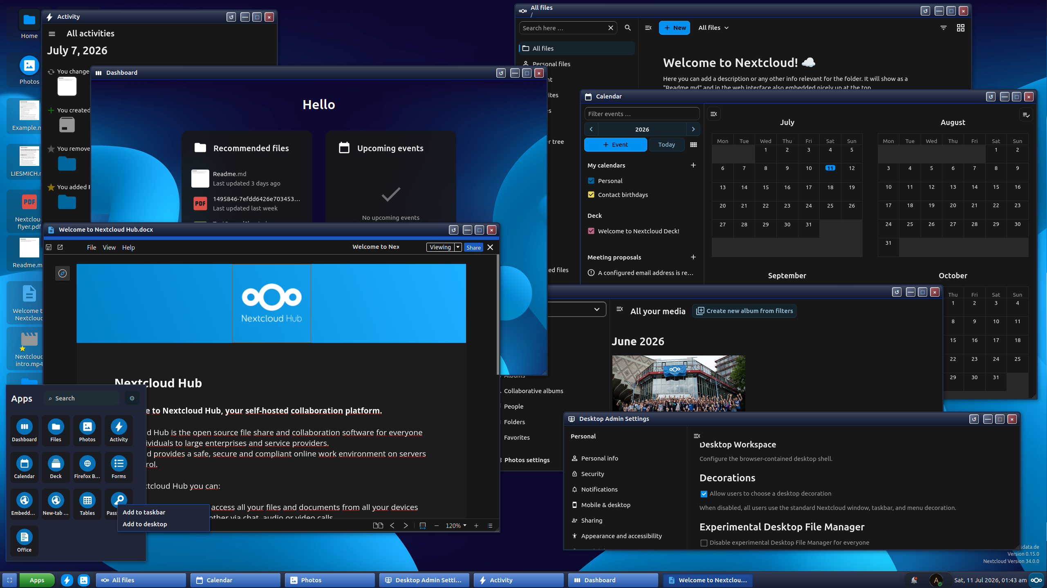Screen dimensions: 1047x588
Task: Go to next page in document viewer
Action: coord(406,525)
